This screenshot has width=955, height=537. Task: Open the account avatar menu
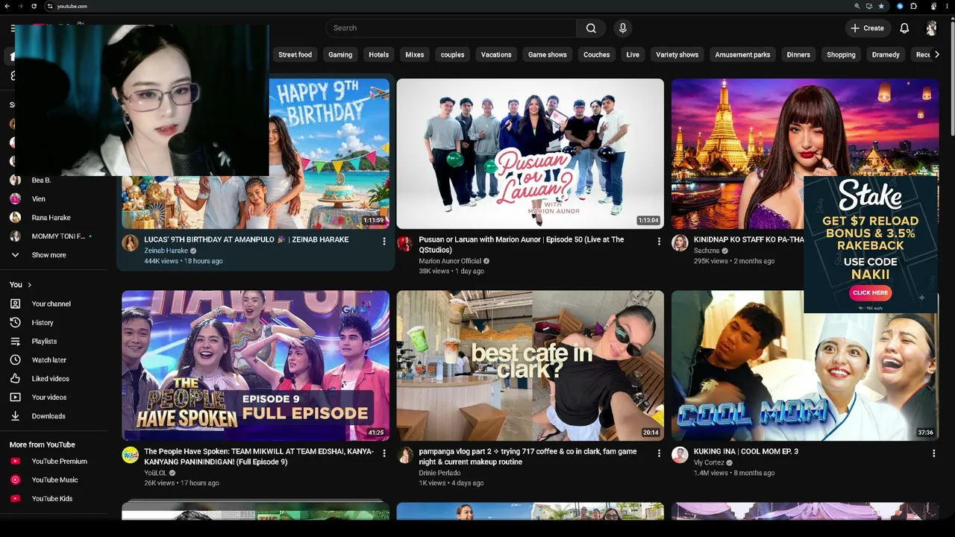coord(931,28)
